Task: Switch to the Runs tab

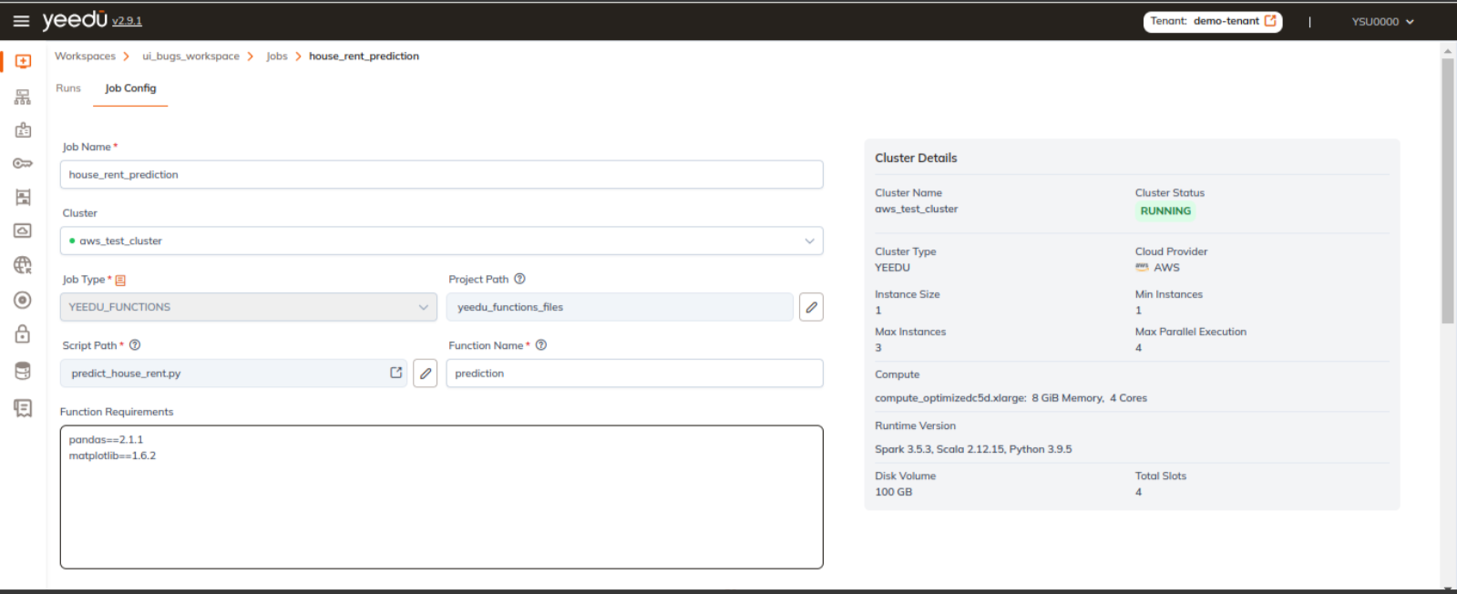Action: click(x=68, y=88)
